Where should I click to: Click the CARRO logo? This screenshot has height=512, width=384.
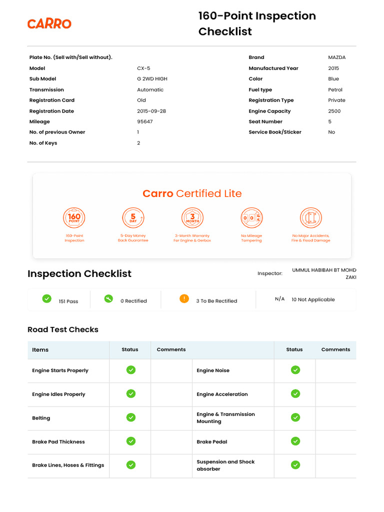(49, 24)
